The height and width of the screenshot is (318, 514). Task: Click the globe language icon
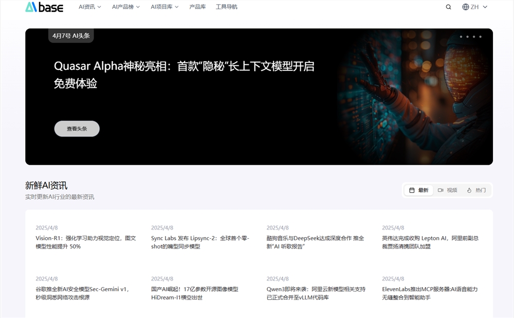465,7
